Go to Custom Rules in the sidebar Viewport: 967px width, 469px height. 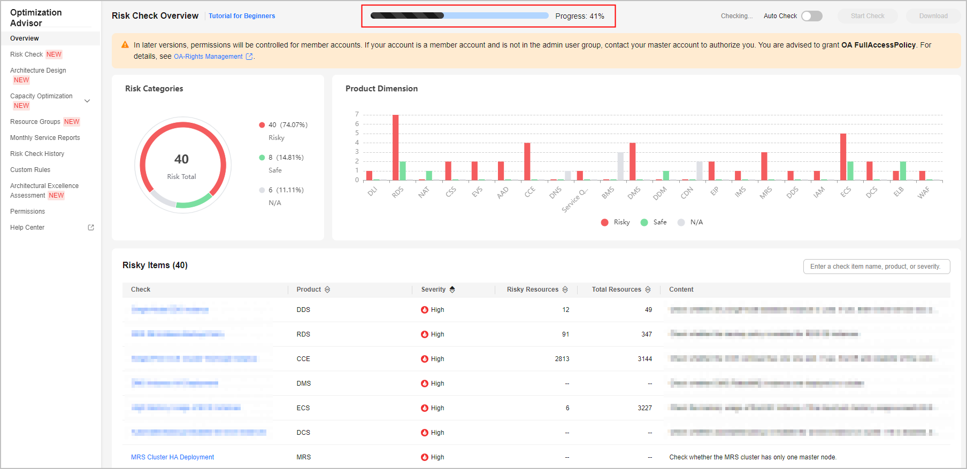(30, 170)
